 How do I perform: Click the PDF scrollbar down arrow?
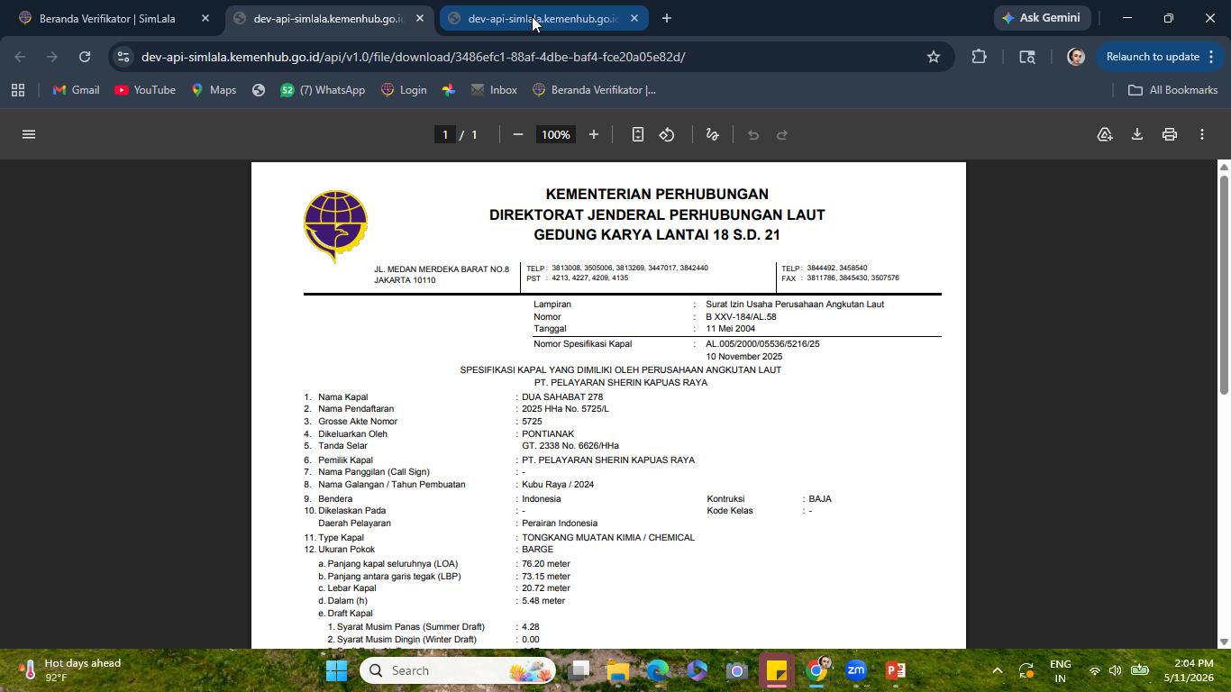click(x=1224, y=642)
